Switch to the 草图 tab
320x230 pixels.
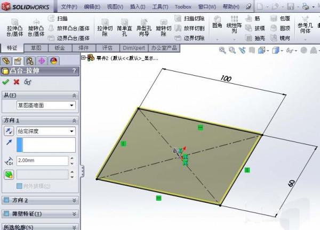[36, 48]
